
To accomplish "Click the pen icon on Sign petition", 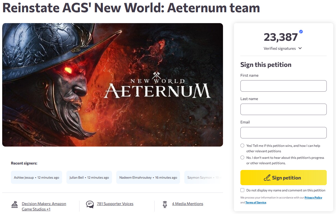I will point(267,178).
